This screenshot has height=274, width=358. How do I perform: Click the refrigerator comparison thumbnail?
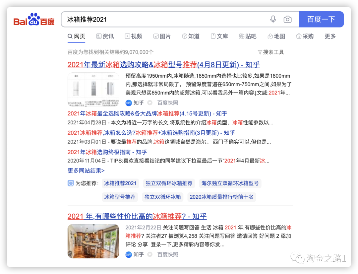coord(93,90)
